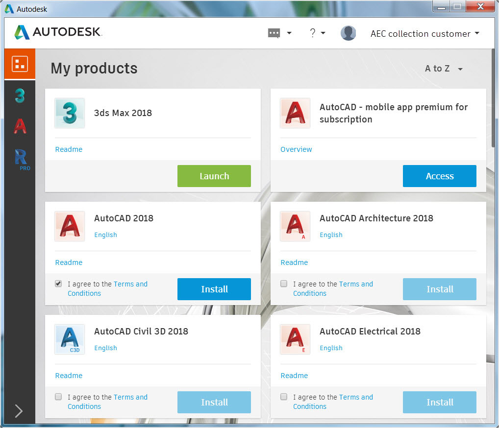Agree to terms for AutoCAD Architecture 2018

coord(283,284)
